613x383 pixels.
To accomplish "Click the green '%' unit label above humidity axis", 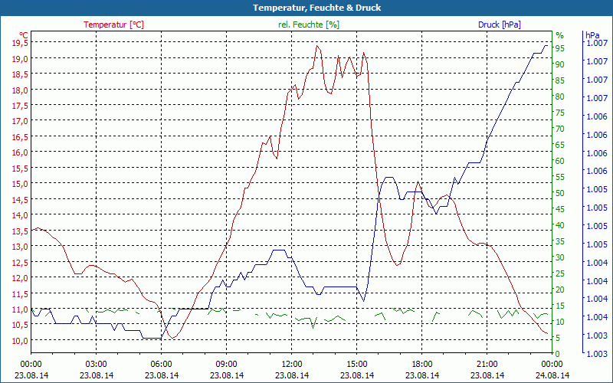I will point(560,35).
